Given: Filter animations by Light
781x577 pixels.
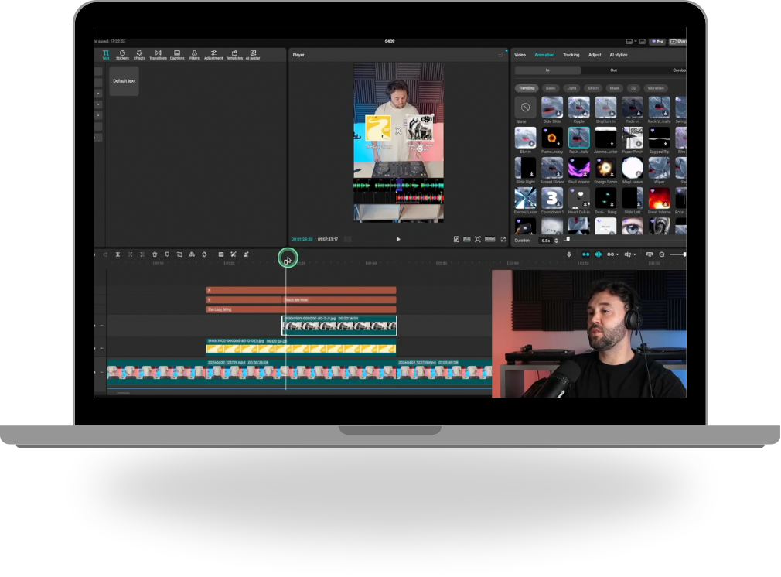Looking at the screenshot, I should (571, 88).
